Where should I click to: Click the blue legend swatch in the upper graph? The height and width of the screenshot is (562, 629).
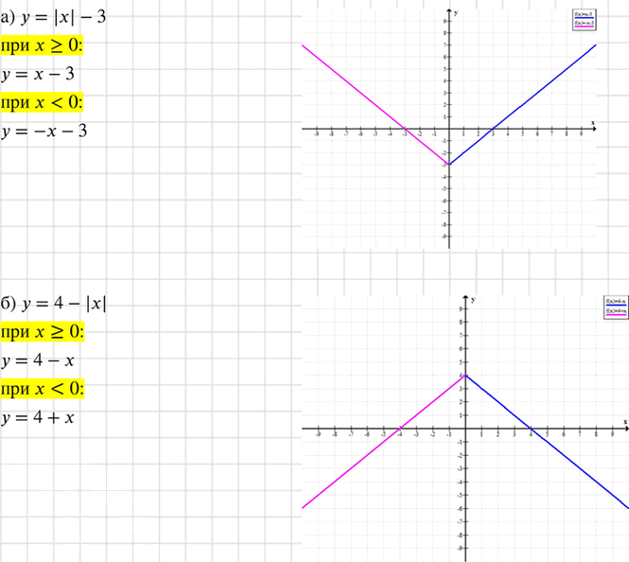click(x=585, y=18)
